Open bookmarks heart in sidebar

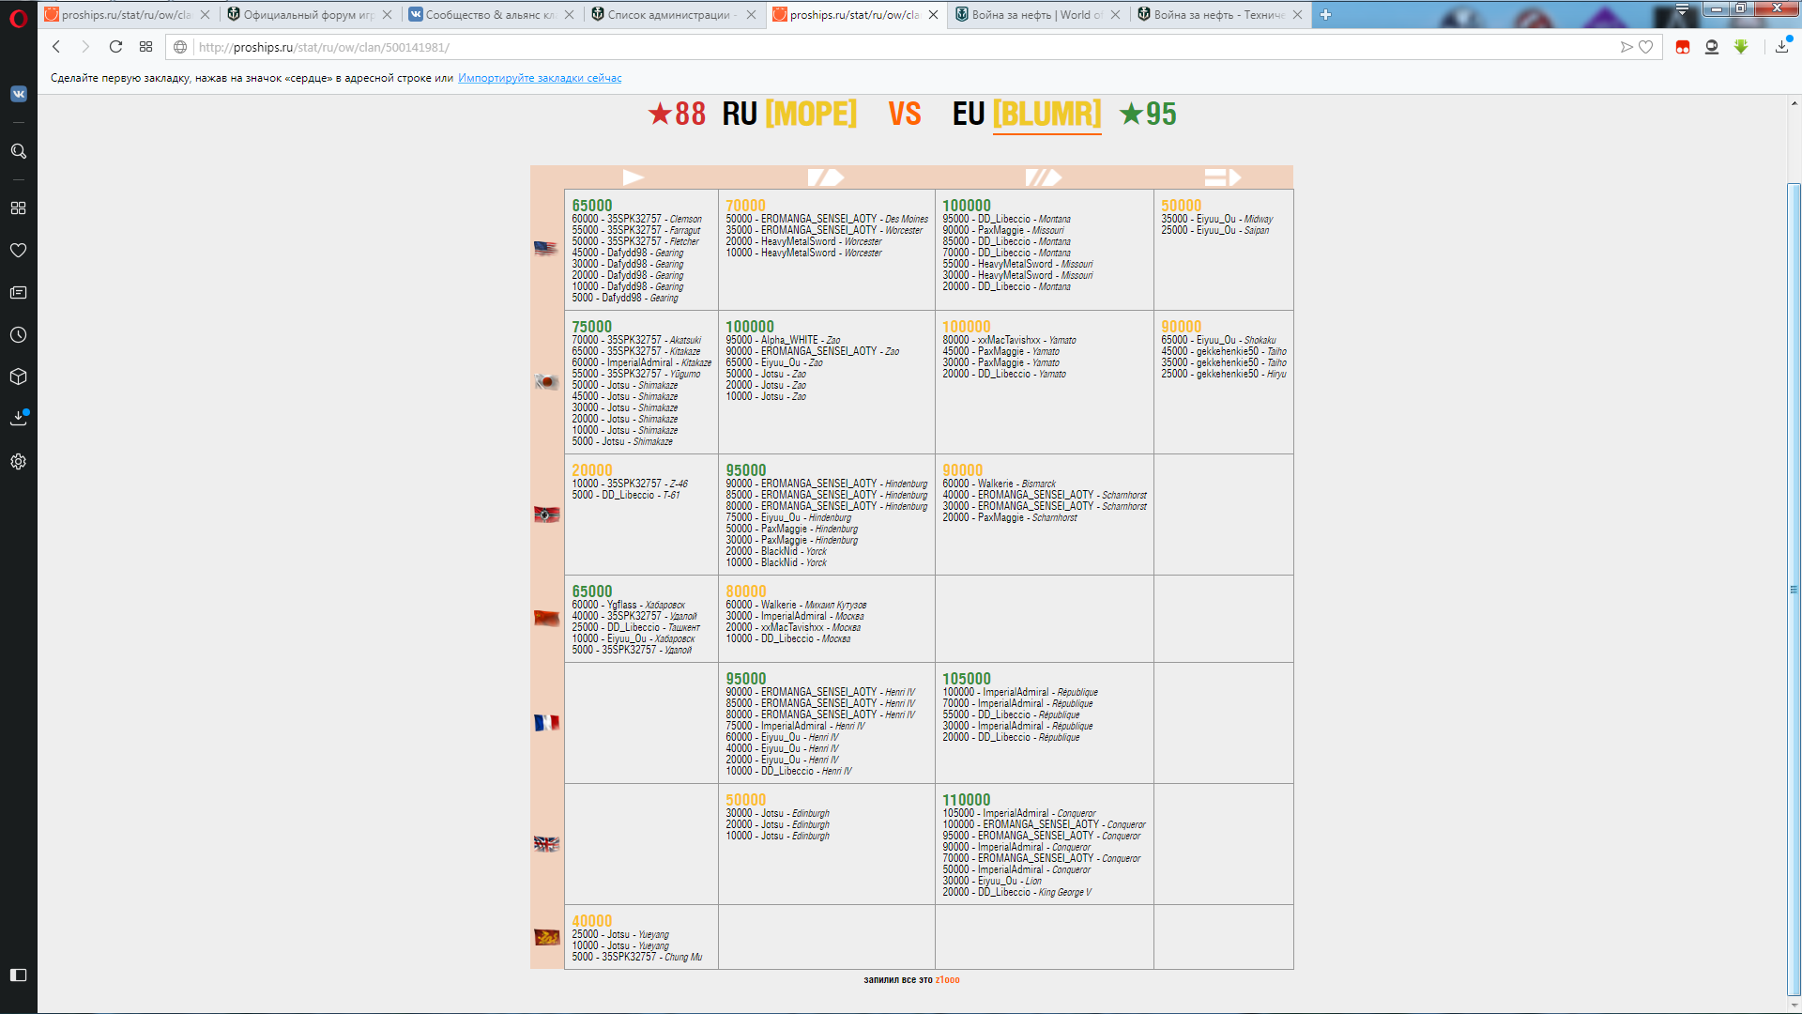click(18, 251)
